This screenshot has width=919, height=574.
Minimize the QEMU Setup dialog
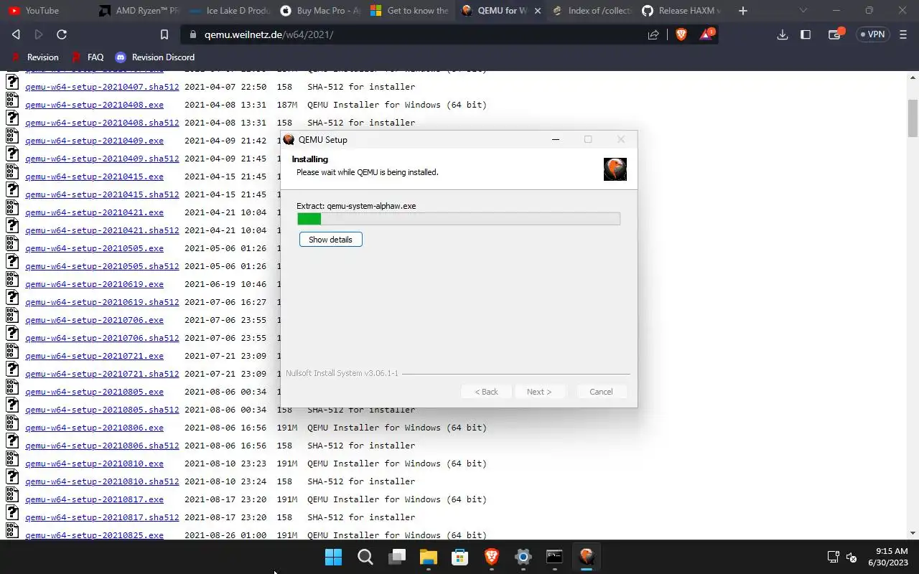click(555, 139)
